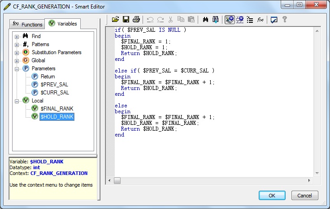Click the horizontal scrollbar left arrow
This screenshot has height=209, width=330.
tap(109, 180)
